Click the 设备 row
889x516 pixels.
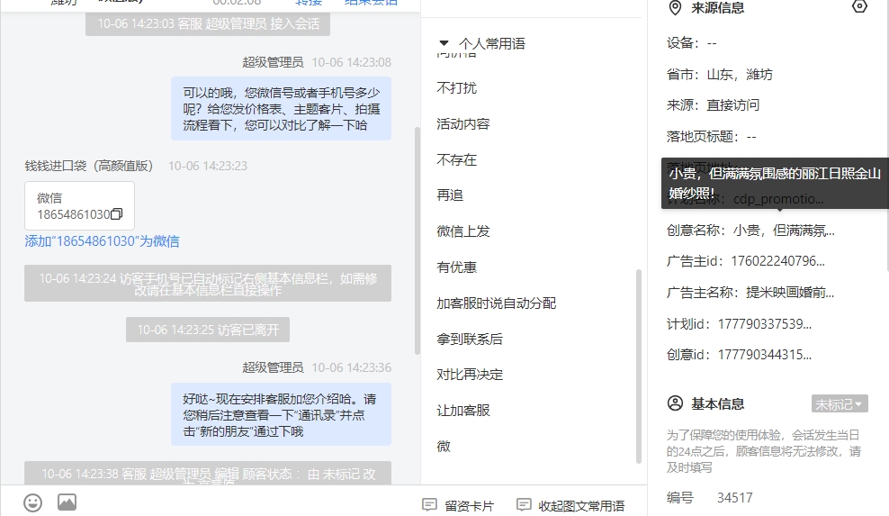click(x=692, y=43)
